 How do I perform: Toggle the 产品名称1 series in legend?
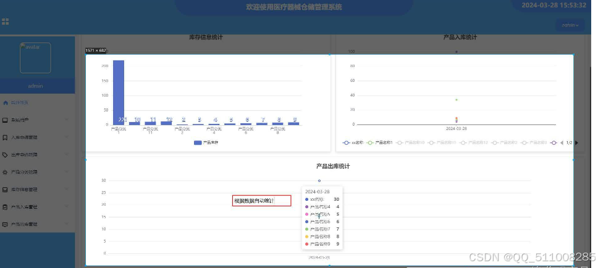point(380,142)
